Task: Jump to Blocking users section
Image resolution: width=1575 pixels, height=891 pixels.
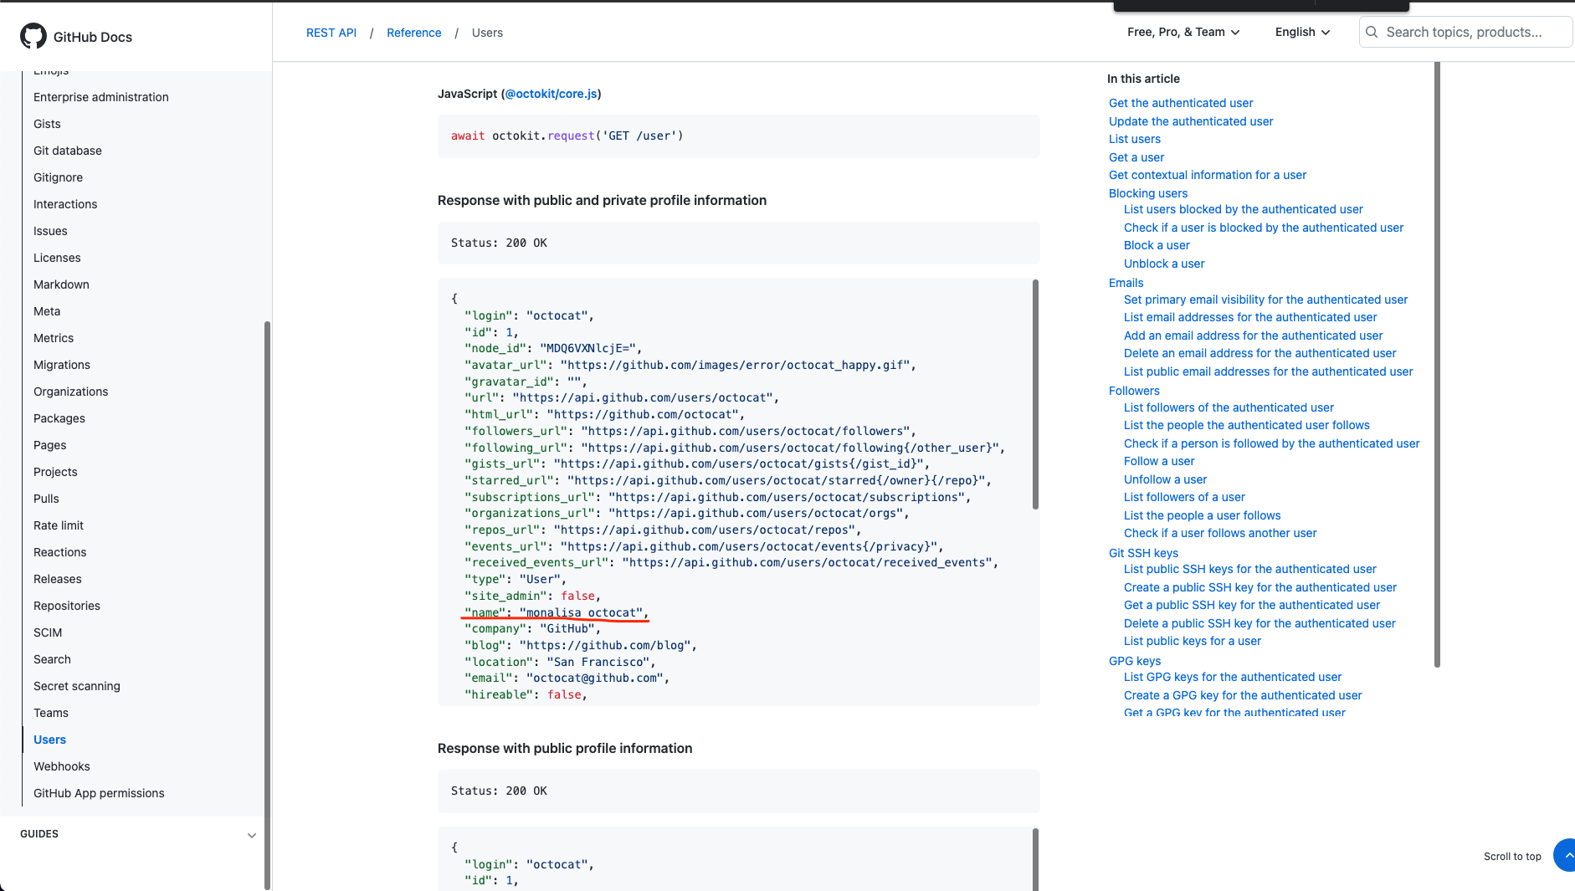Action: pyautogui.click(x=1147, y=193)
